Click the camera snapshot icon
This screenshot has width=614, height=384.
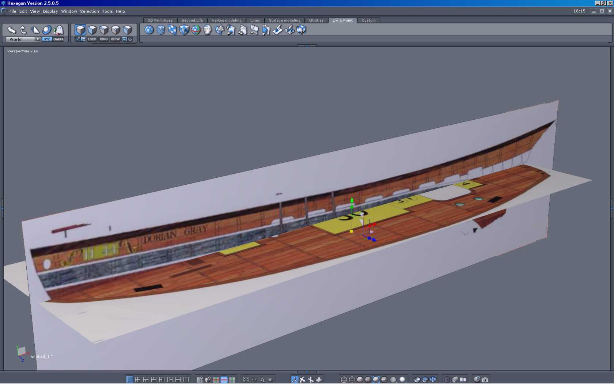[x=485, y=380]
